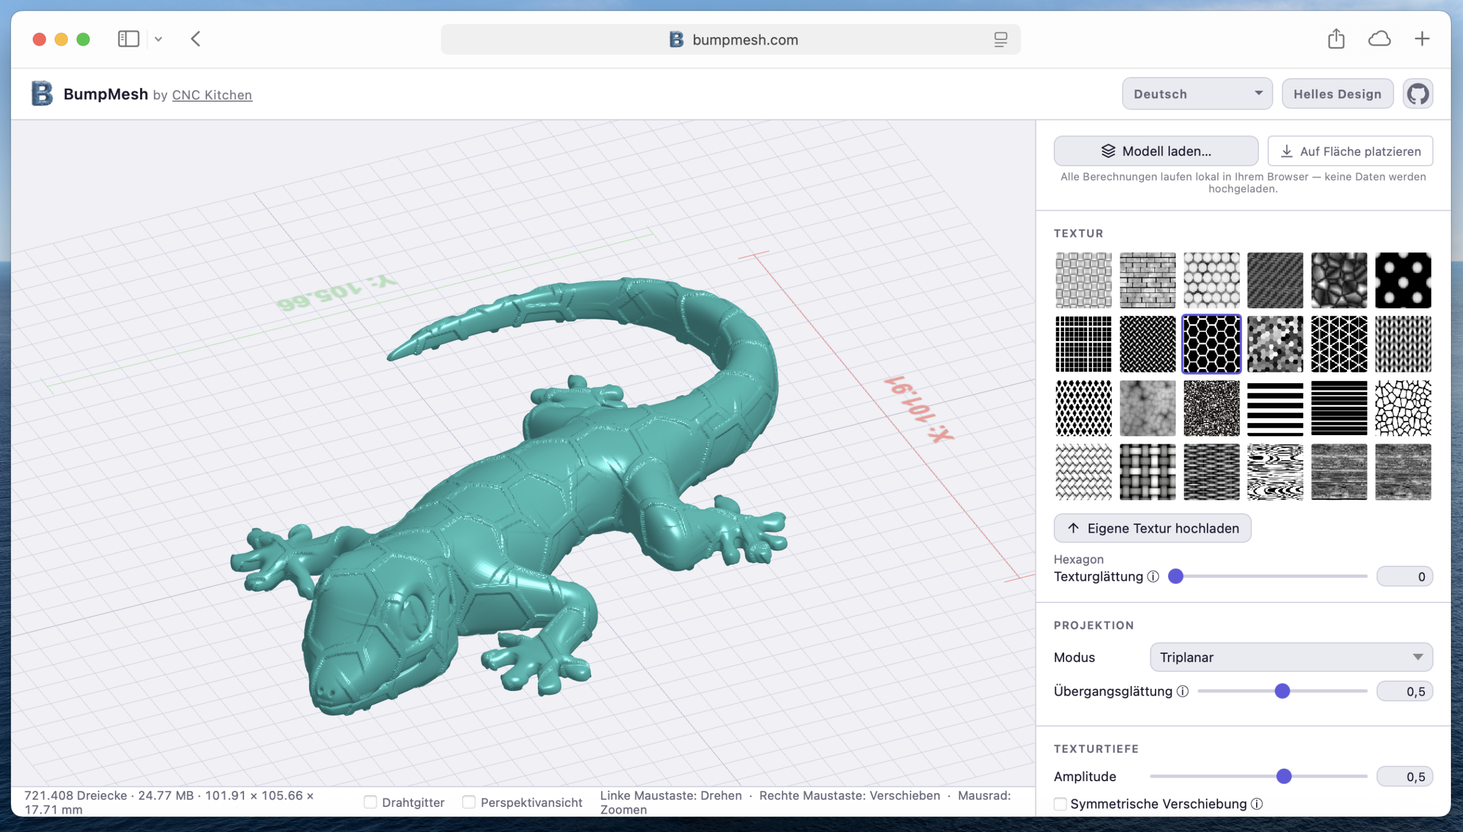Click the reader view icon in address bar
Screen dimensions: 1463x832
(1000, 39)
